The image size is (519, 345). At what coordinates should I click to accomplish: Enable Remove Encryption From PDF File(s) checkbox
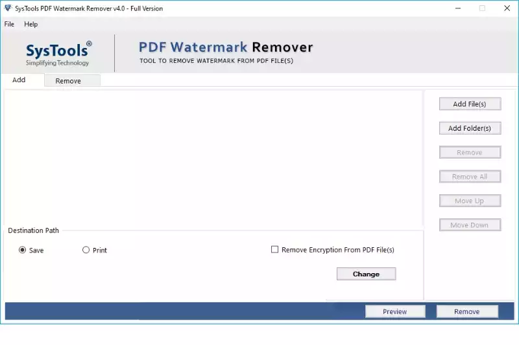(x=274, y=250)
